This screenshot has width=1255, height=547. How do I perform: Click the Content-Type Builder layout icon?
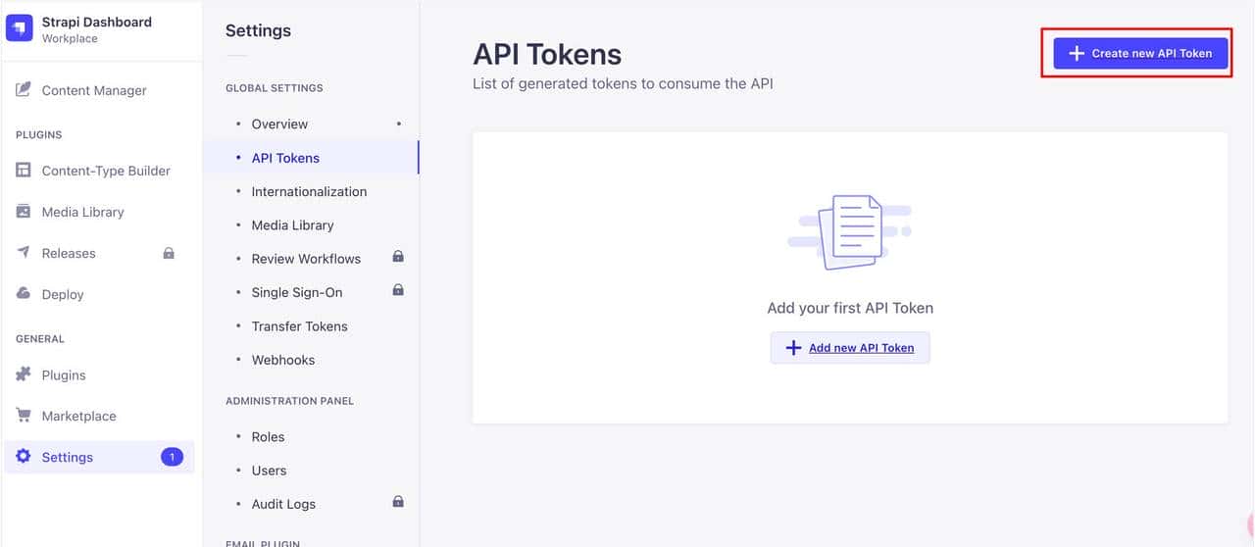point(24,171)
